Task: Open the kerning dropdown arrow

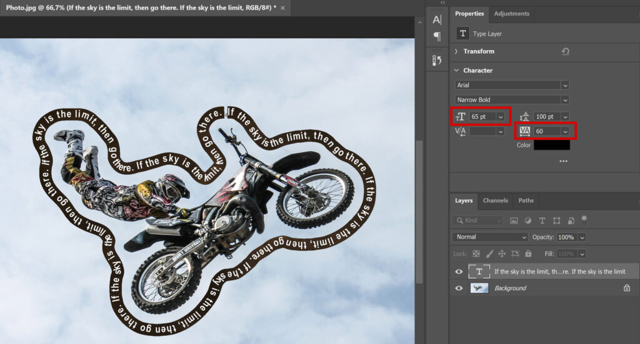Action: point(501,131)
